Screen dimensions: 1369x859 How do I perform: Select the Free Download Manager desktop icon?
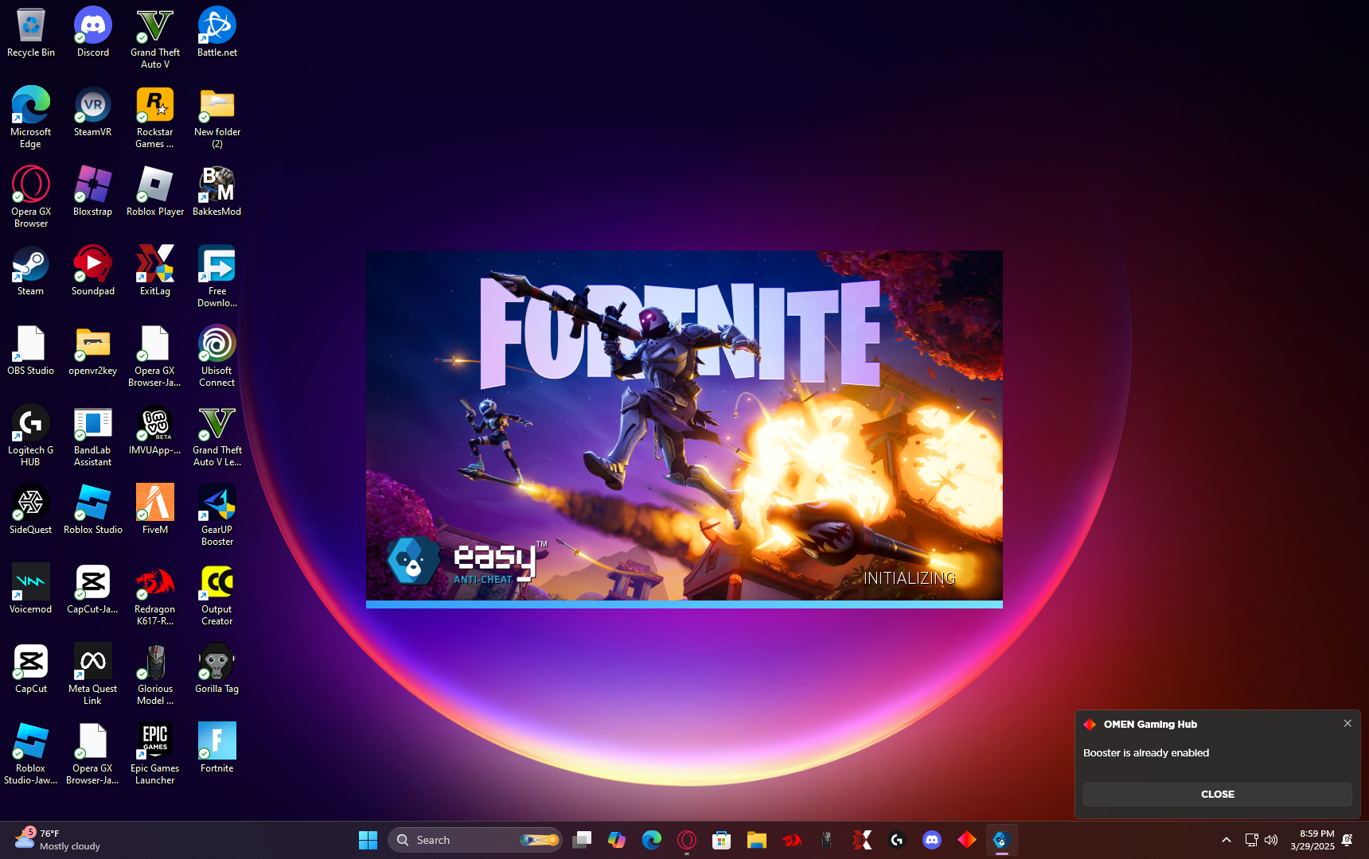tap(217, 277)
